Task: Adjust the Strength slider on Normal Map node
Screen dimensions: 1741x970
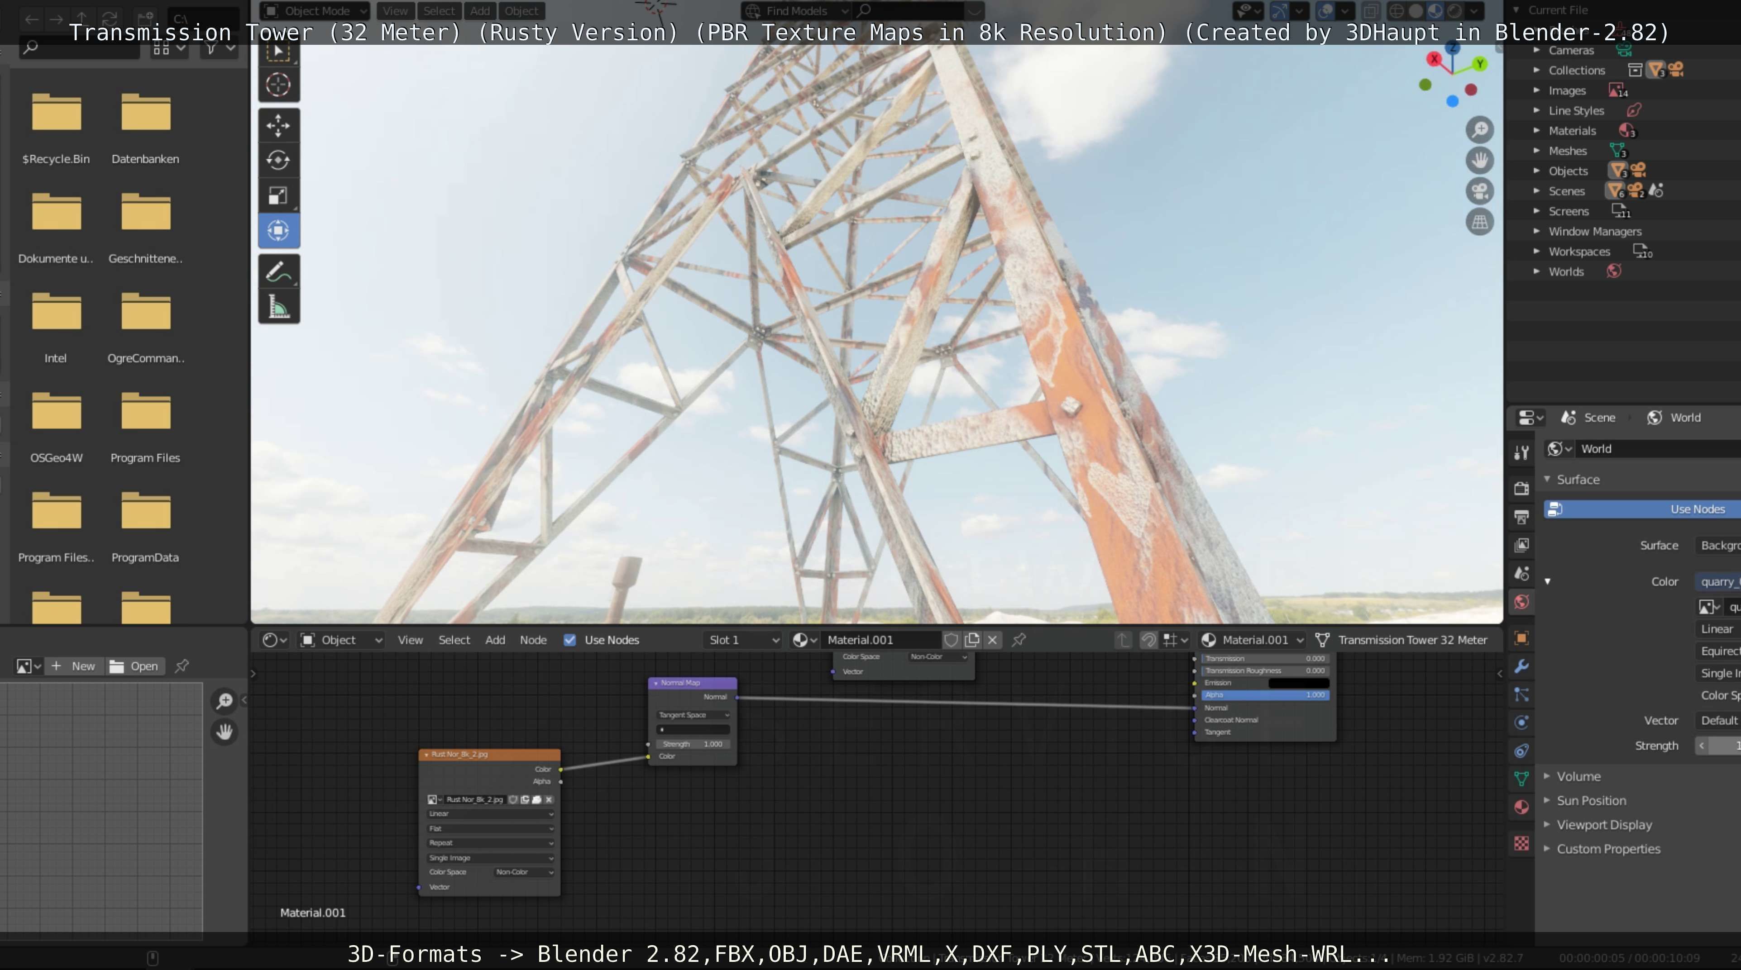Action: tap(693, 744)
